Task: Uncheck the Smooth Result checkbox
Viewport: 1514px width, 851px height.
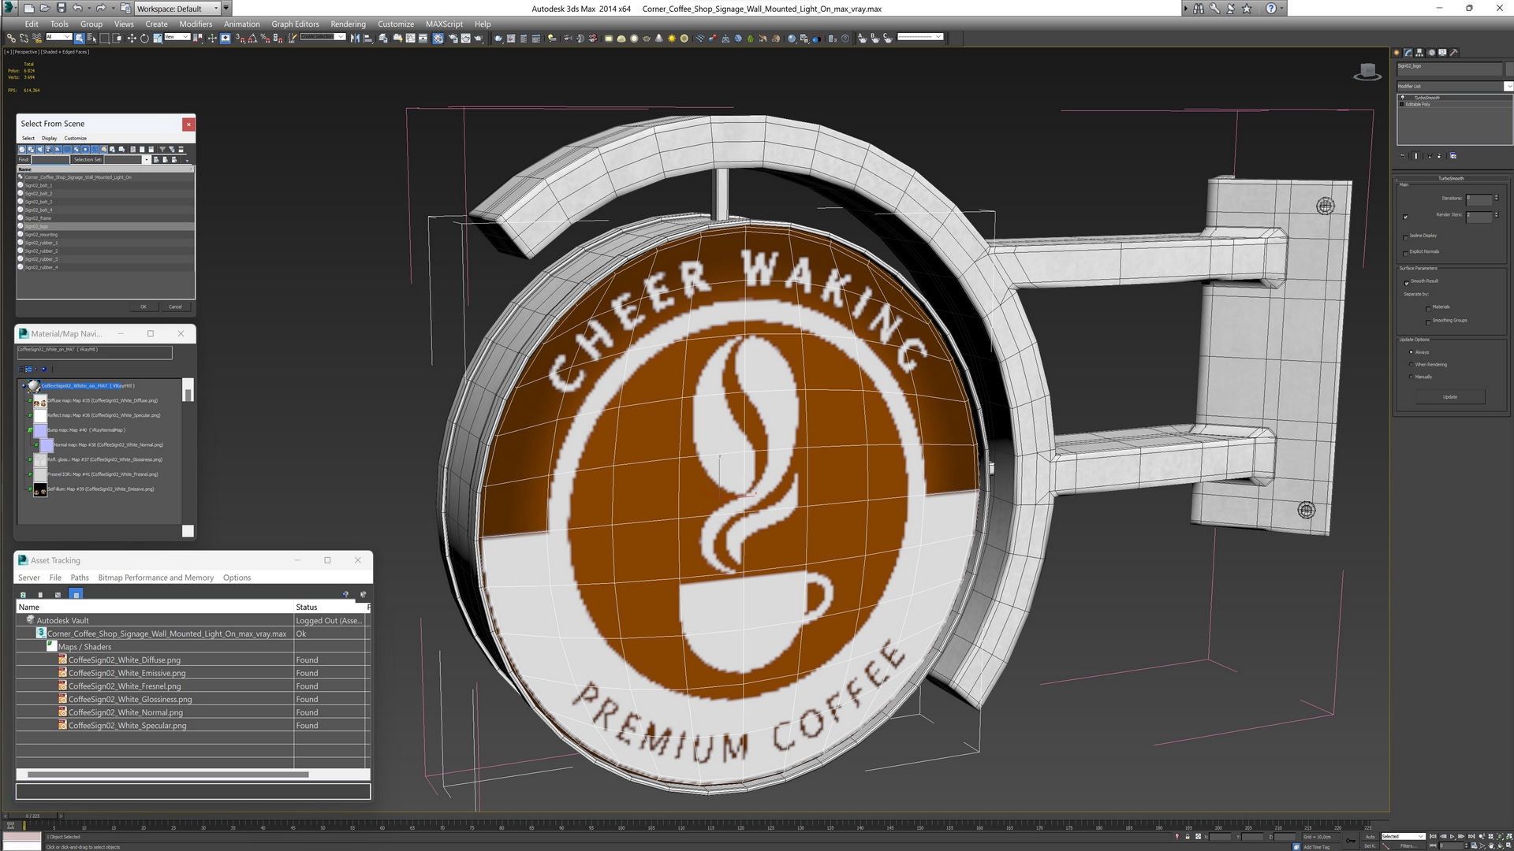Action: 1406,282
